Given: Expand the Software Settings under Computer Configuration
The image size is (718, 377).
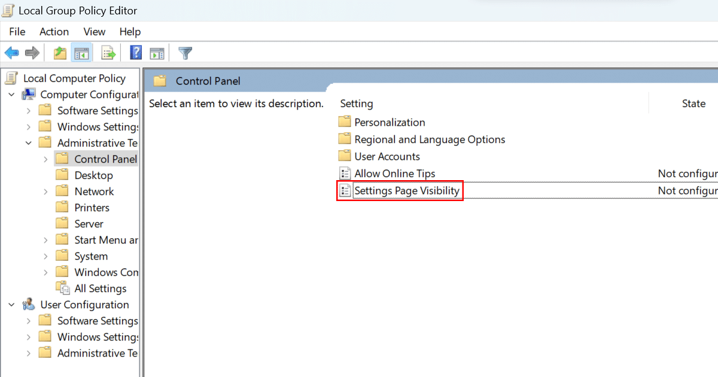Looking at the screenshot, I should pos(29,111).
